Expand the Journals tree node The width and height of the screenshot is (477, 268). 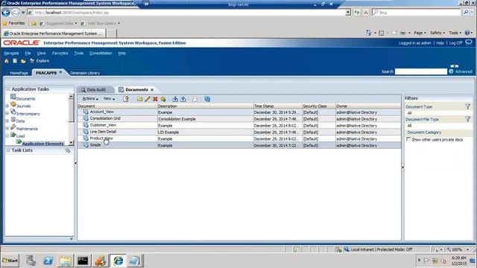[7, 106]
